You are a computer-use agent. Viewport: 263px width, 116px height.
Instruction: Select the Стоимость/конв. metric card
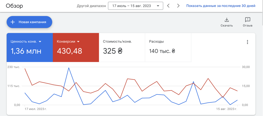[122, 47]
